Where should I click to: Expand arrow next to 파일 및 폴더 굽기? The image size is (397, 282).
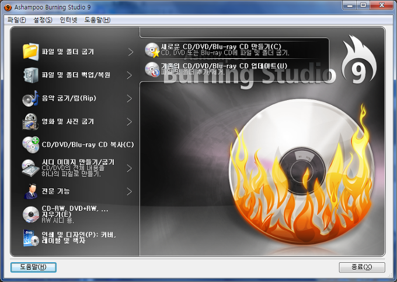[x=130, y=52]
